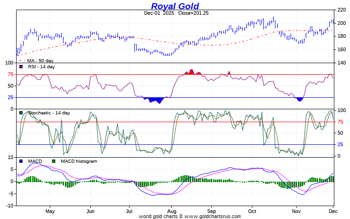
Task: Click the green MACD histogram legend square
Action: [x=53, y=161]
